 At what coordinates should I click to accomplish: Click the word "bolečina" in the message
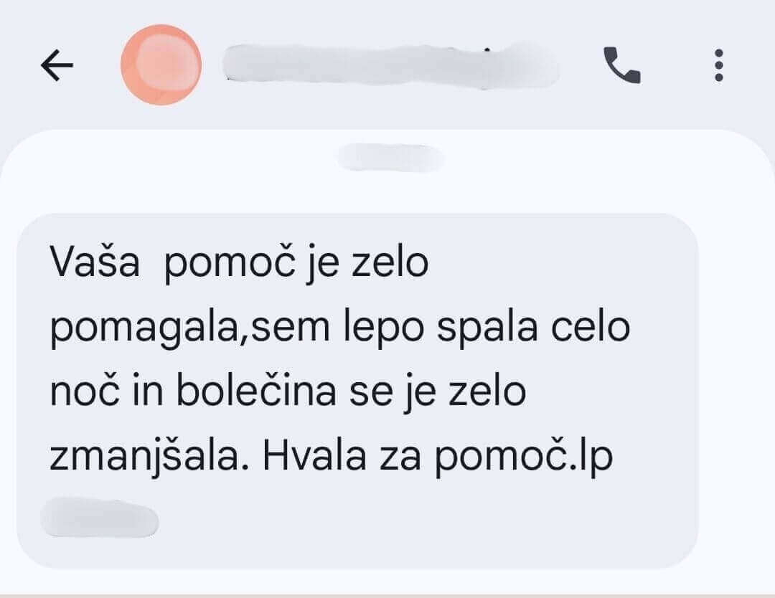pos(256,391)
